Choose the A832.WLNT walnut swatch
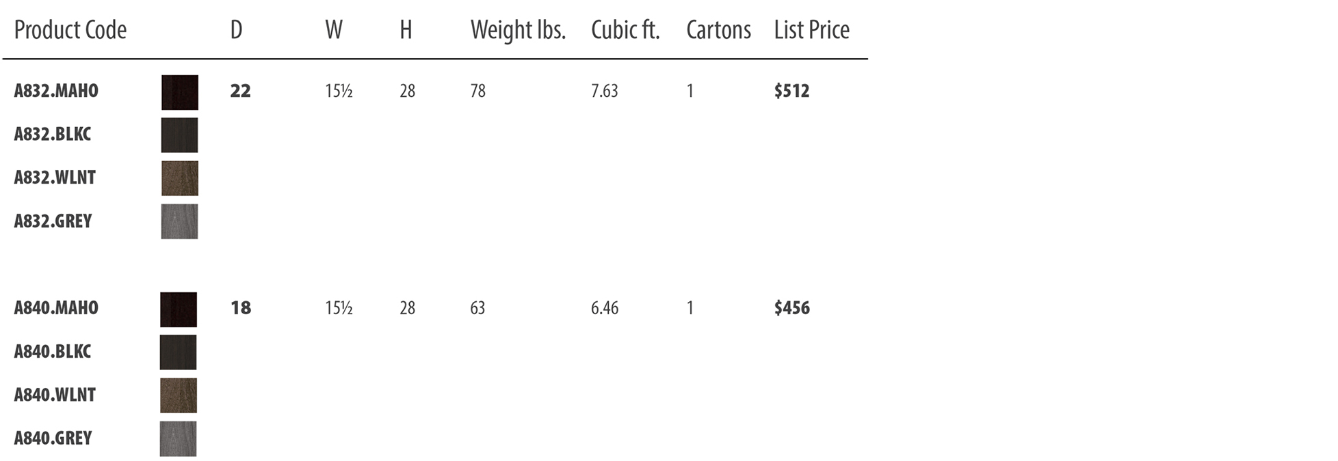The image size is (1338, 461). (180, 178)
